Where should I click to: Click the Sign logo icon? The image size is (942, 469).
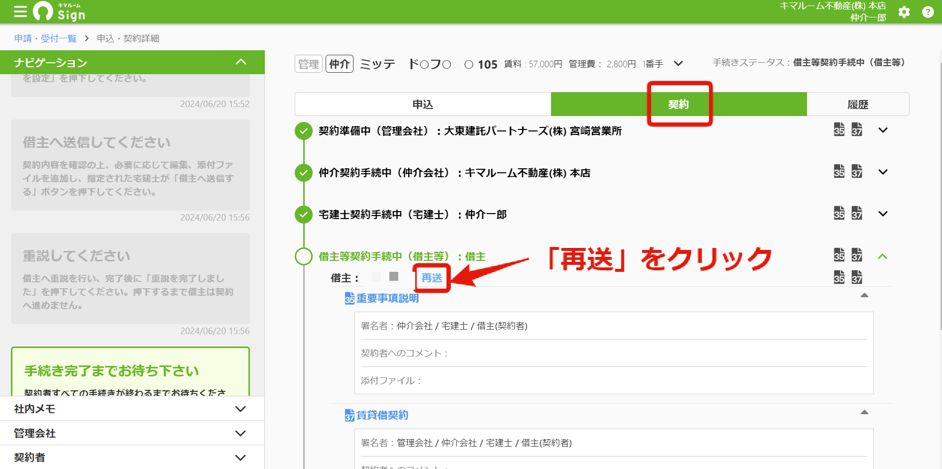(43, 11)
